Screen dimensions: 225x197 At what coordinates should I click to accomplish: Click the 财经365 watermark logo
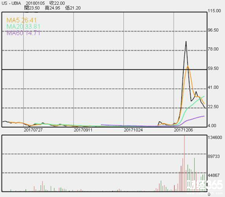point(205,186)
